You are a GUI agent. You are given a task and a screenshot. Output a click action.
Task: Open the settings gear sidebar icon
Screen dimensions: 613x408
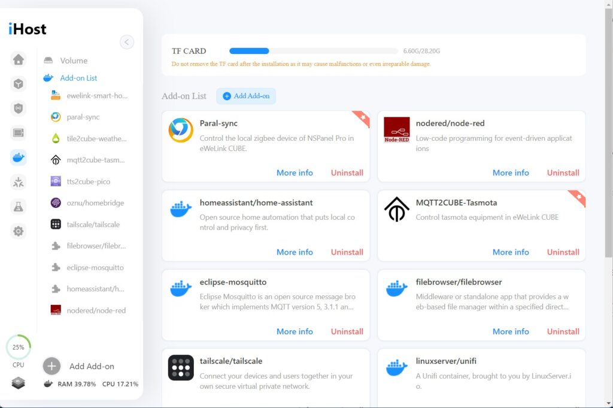[19, 231]
